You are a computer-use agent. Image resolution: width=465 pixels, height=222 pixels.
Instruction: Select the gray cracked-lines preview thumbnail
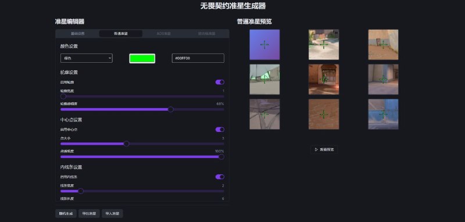pos(264,114)
